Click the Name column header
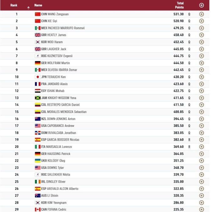This screenshot has width=213, height=212. pyautogui.click(x=38, y=5)
